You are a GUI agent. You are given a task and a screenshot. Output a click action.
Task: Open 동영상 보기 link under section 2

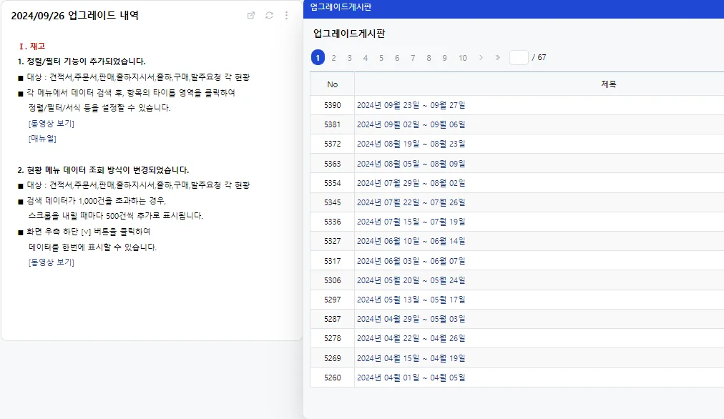[x=52, y=262]
